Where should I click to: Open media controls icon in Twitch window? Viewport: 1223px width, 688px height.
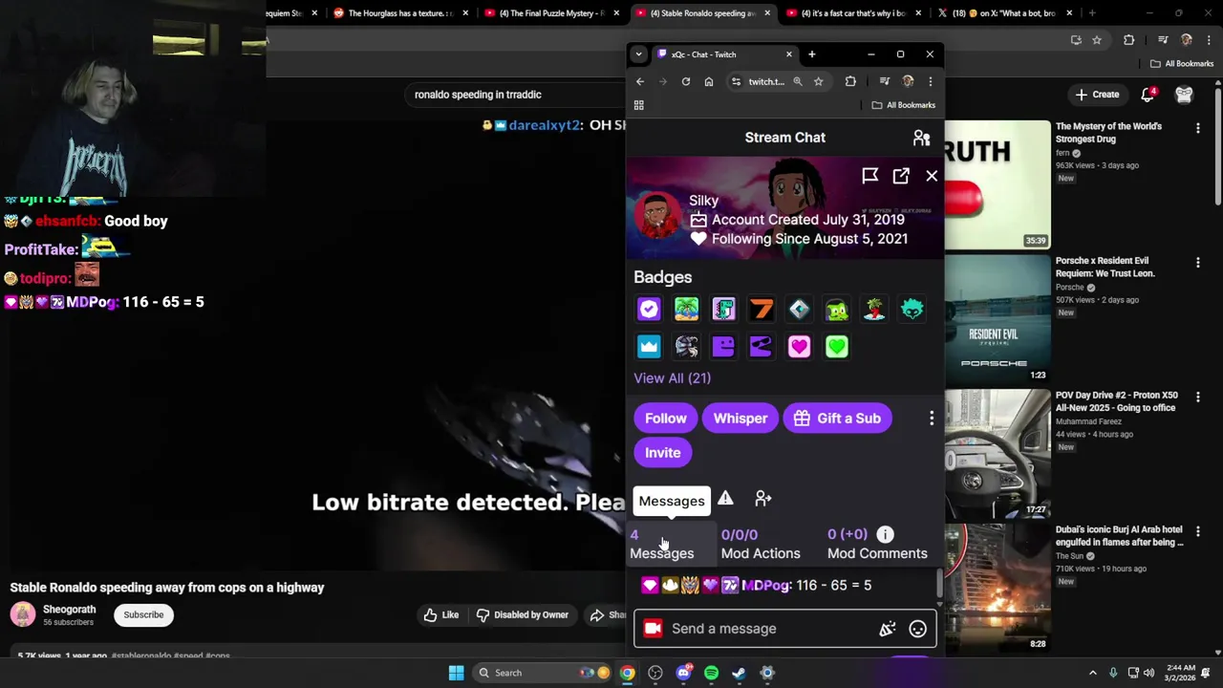coord(885,82)
